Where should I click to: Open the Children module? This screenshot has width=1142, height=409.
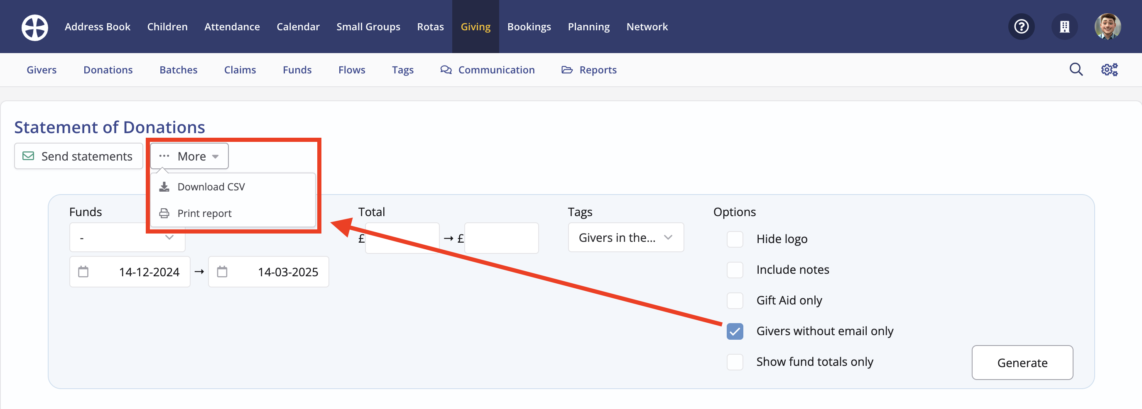tap(167, 27)
